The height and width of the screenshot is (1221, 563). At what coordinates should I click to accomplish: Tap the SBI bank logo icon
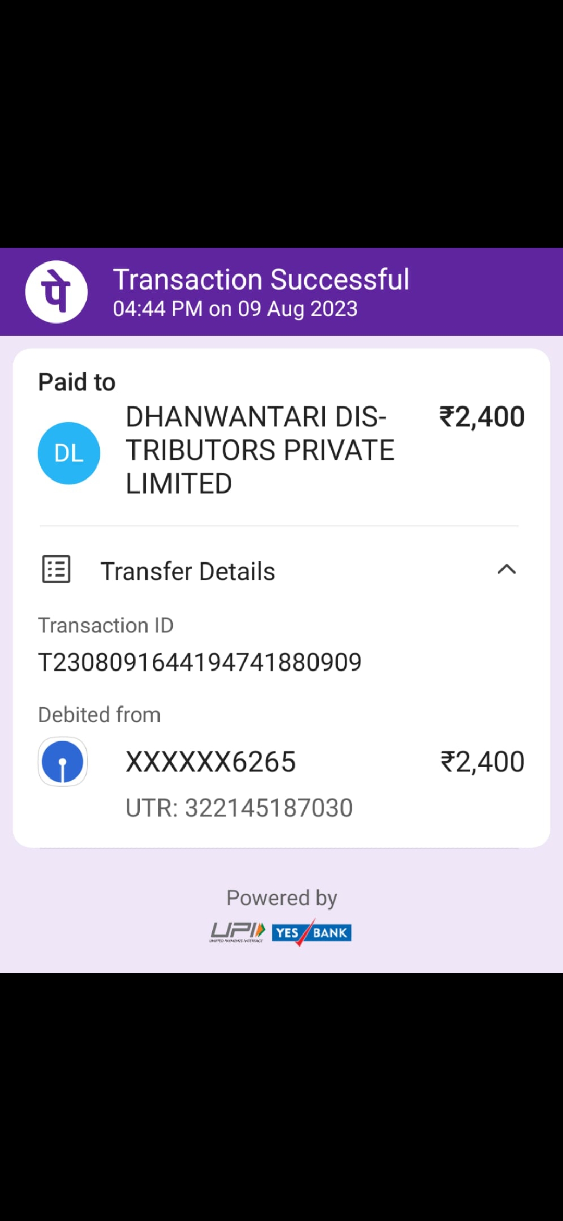pyautogui.click(x=63, y=762)
